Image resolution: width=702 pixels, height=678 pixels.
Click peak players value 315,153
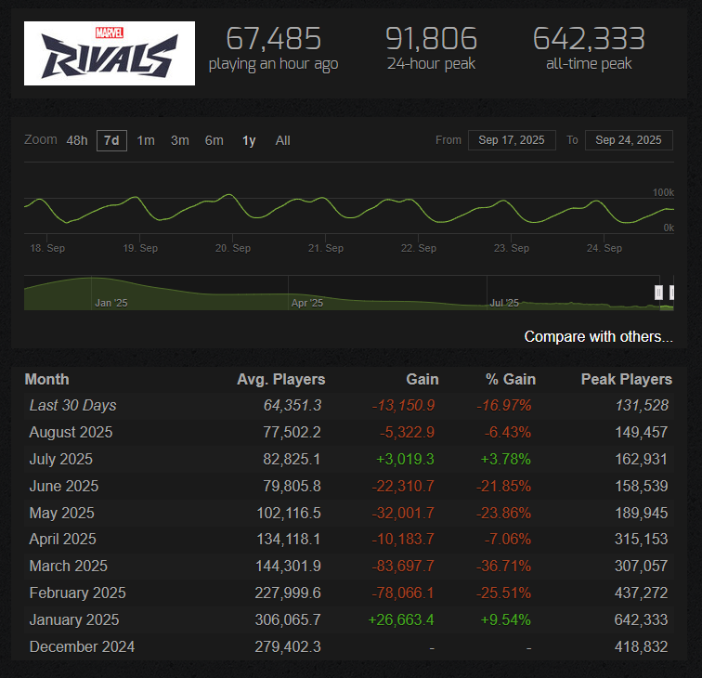[x=642, y=539]
